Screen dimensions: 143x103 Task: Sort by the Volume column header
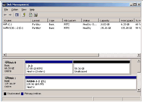point(17,21)
